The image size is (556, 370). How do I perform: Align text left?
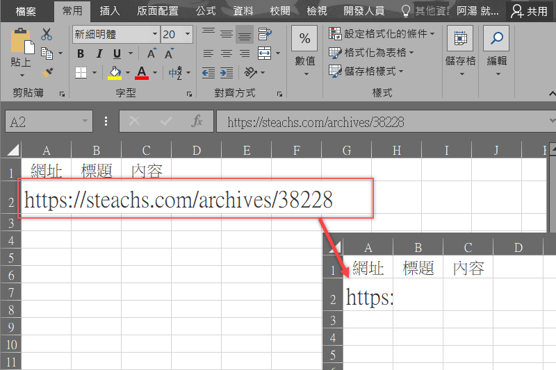(208, 53)
